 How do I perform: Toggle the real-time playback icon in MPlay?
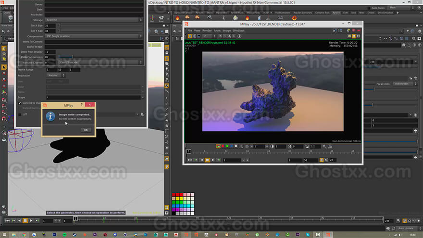pos(322,160)
